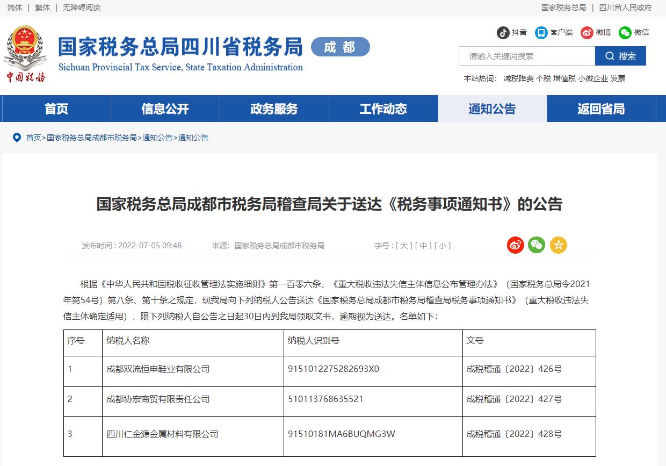Click the source text 国家税务总局成都市税务局
Viewport: 666px width, 466px height.
point(279,246)
